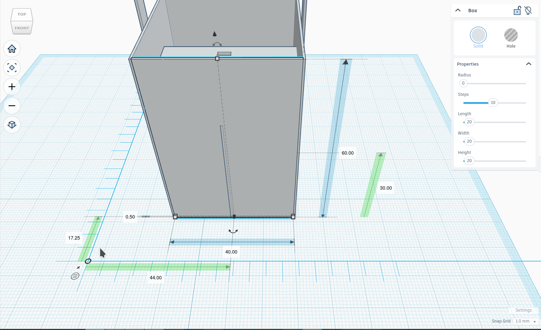Click the Radius slider handle
The image size is (541, 330).
463,83
